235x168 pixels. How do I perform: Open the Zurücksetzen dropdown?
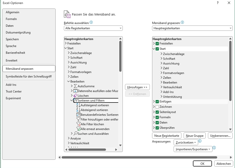[186, 142]
